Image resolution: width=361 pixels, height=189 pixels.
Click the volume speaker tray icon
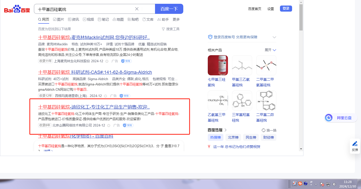tap(334, 184)
